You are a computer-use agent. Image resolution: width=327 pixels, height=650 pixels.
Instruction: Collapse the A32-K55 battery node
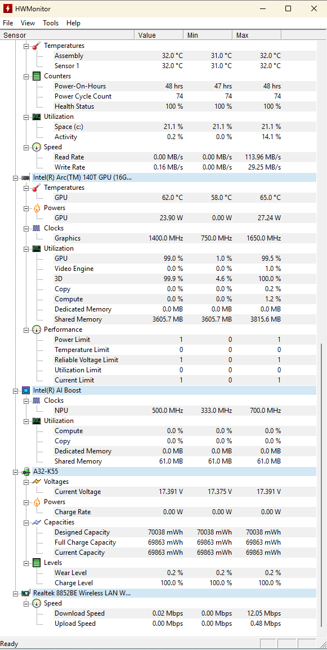15,471
